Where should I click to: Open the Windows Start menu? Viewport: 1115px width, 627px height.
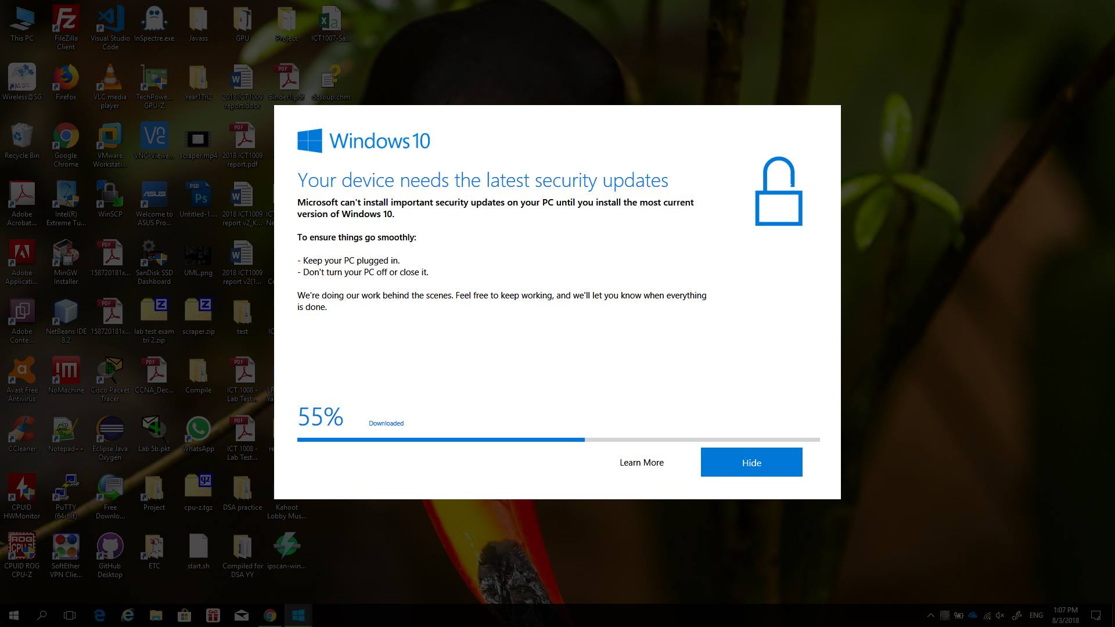(14, 615)
